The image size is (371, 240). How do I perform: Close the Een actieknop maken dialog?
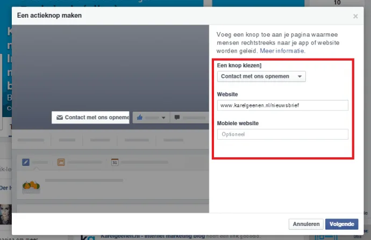click(x=355, y=16)
